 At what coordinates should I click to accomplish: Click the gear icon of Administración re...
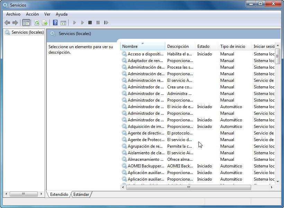coord(124,80)
